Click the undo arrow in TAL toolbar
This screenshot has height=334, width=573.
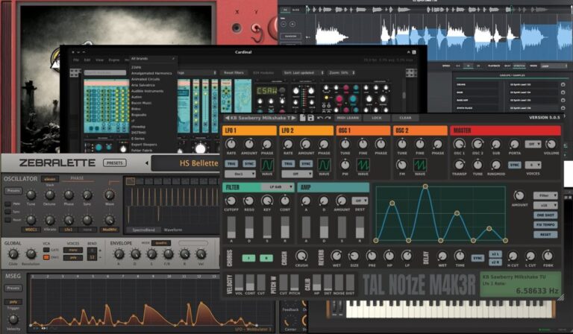[320, 118]
